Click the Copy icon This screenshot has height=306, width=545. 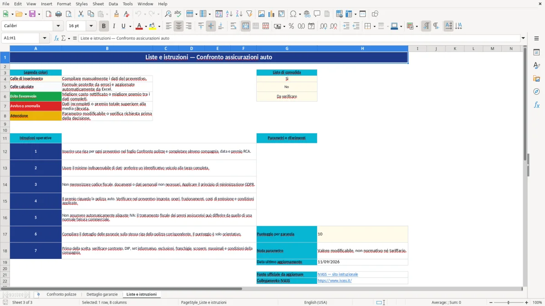(91, 14)
